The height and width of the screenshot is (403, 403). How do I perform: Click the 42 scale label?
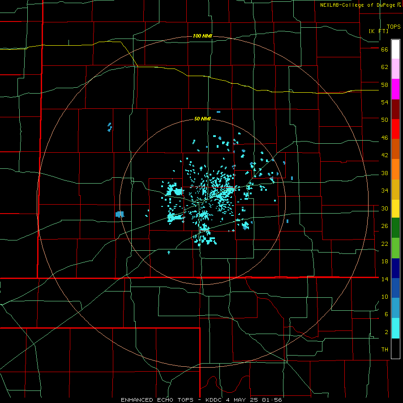[385, 155]
